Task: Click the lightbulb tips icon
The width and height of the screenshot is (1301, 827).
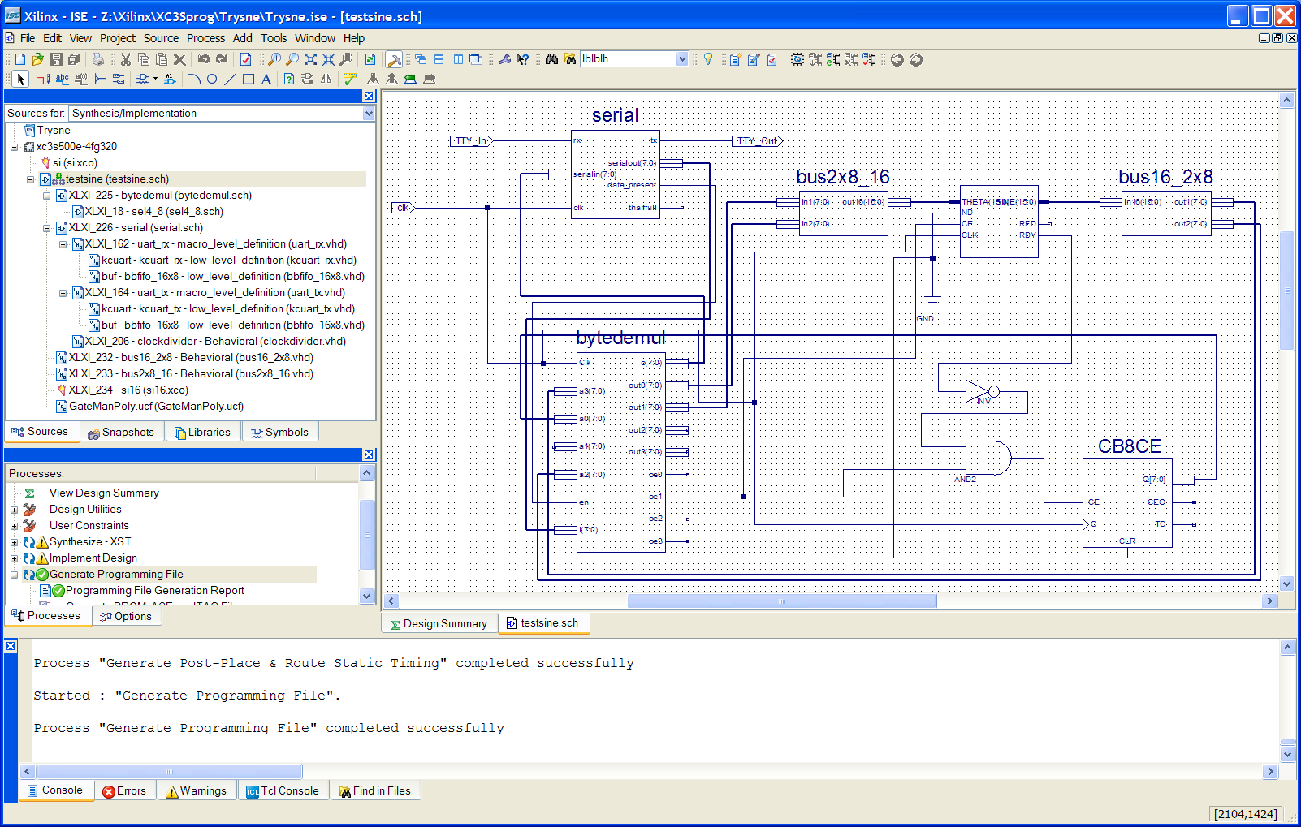Action: tap(708, 59)
